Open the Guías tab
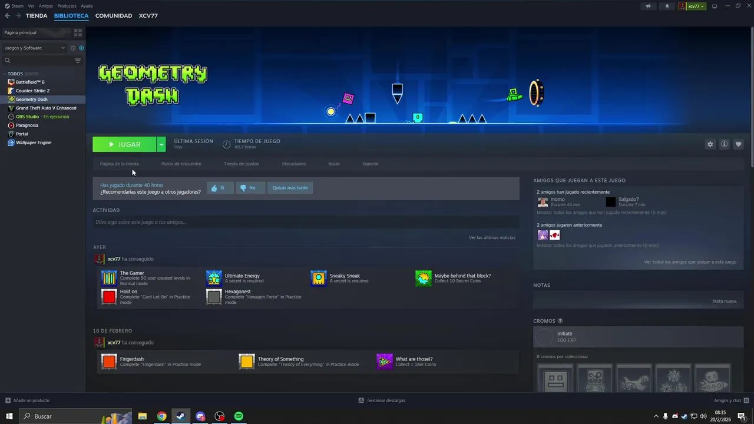 coord(334,164)
